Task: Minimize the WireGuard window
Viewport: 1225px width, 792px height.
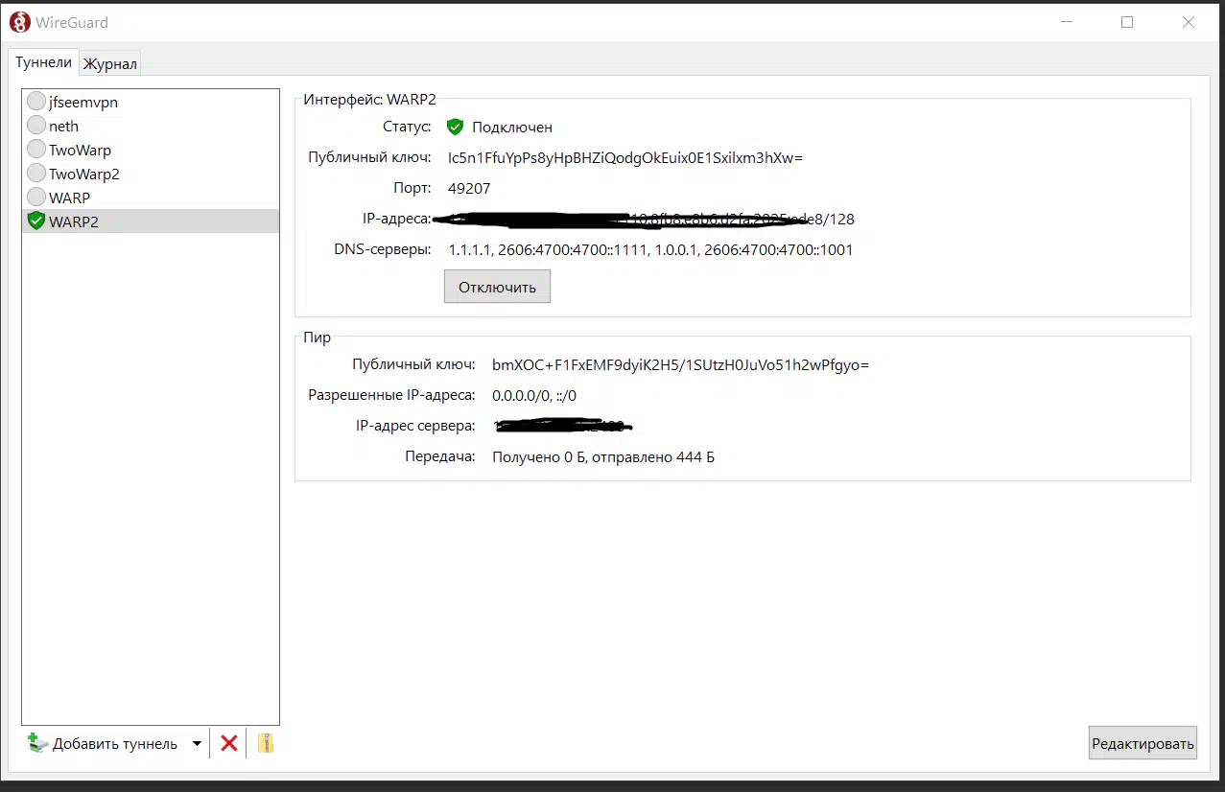Action: [1067, 22]
